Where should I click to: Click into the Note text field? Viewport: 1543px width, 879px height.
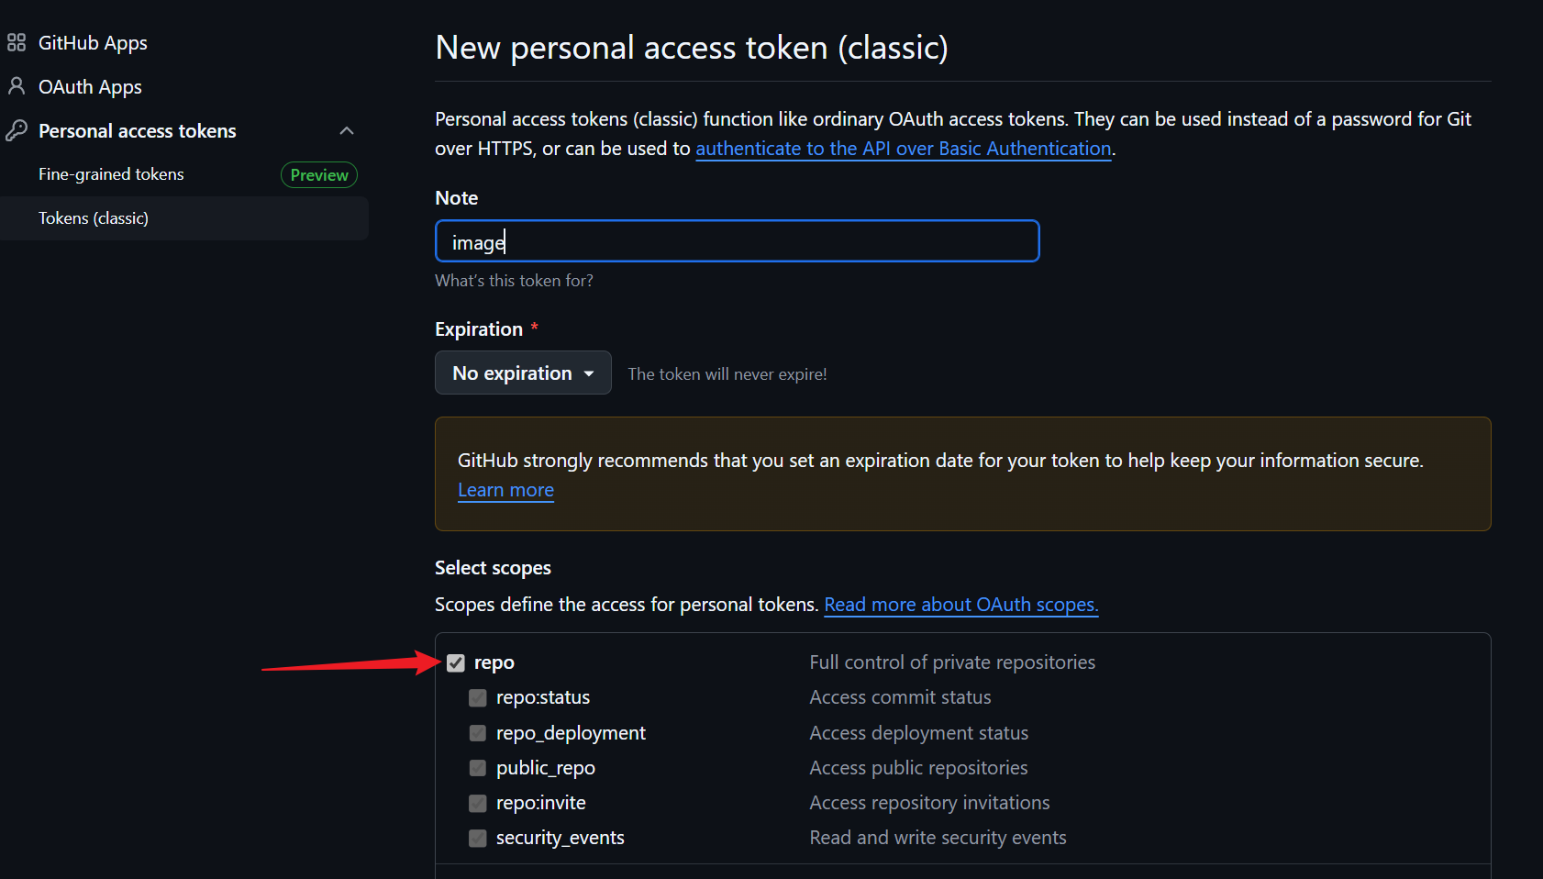tap(737, 241)
